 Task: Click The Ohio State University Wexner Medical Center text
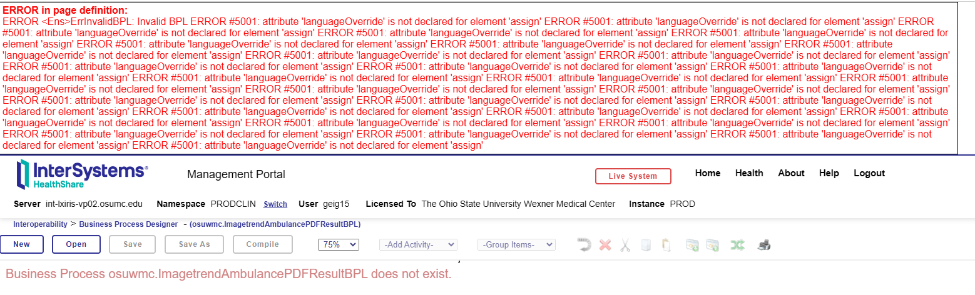[518, 204]
